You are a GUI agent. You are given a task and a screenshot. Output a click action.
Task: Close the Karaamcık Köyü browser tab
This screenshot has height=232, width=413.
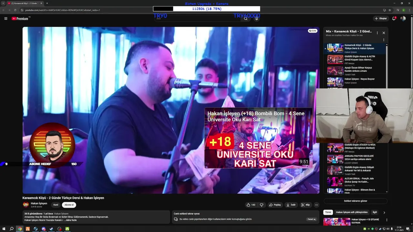pyautogui.click(x=41, y=3)
